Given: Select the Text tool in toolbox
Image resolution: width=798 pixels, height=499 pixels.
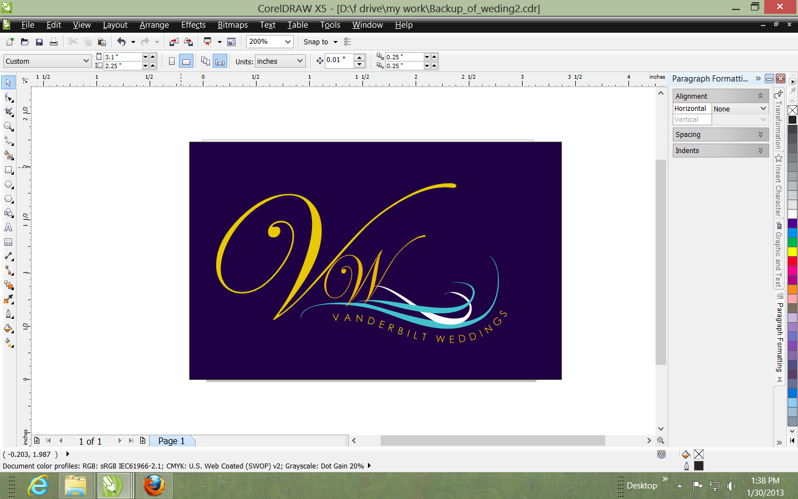Looking at the screenshot, I should 8,228.
